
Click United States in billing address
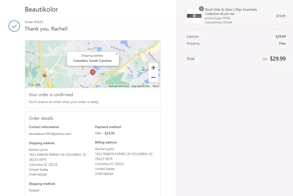tap(105, 169)
